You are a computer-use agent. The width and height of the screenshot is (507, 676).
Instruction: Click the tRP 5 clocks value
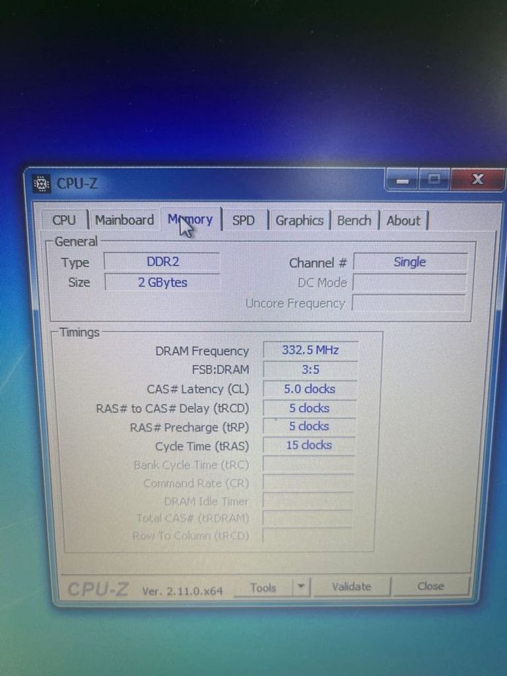309,426
